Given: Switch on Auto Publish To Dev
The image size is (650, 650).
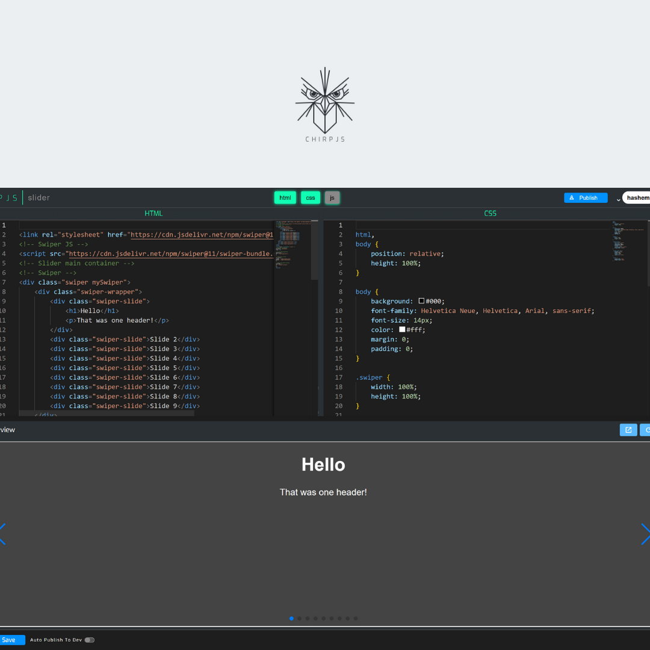Looking at the screenshot, I should tap(89, 640).
